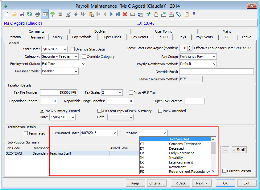Image resolution: width=260 pixels, height=190 pixels.
Task: Increase Leave Start Date Adjust months spinner
Action: click(x=190, y=47)
